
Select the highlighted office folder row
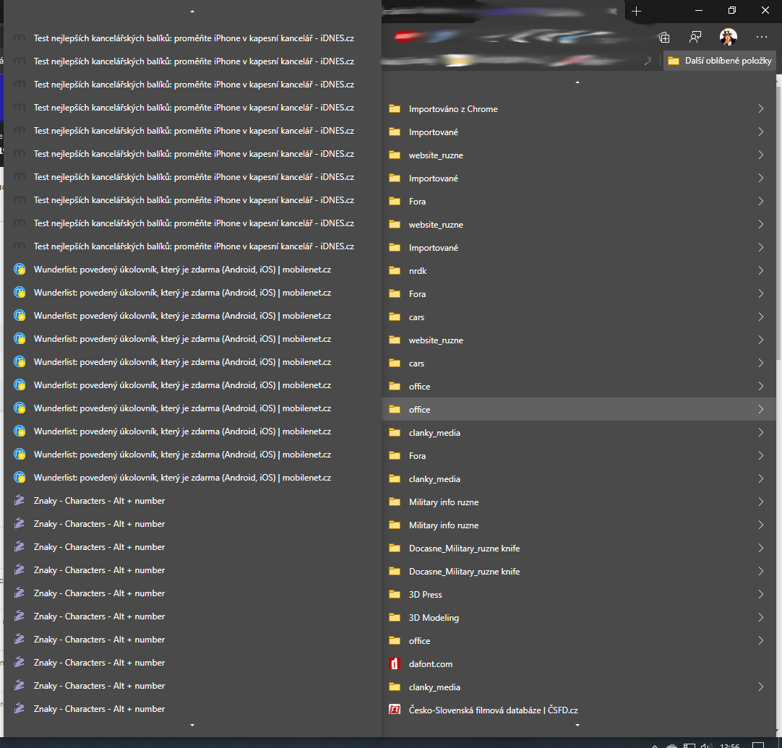click(x=578, y=409)
